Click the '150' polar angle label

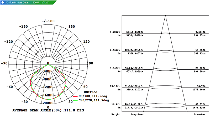[72, 27]
